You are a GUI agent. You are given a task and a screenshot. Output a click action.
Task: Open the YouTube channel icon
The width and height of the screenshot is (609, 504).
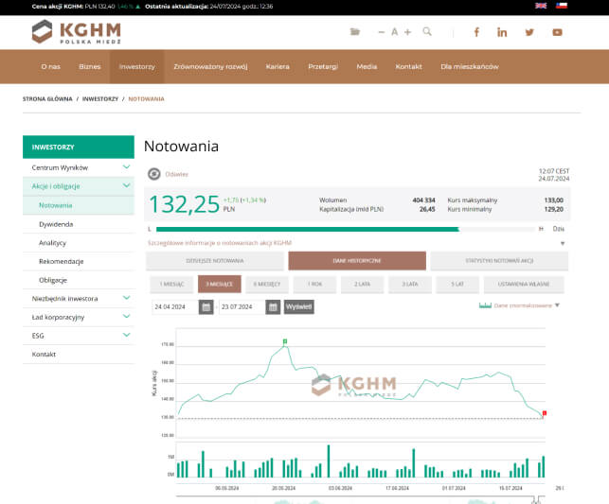[x=557, y=32]
